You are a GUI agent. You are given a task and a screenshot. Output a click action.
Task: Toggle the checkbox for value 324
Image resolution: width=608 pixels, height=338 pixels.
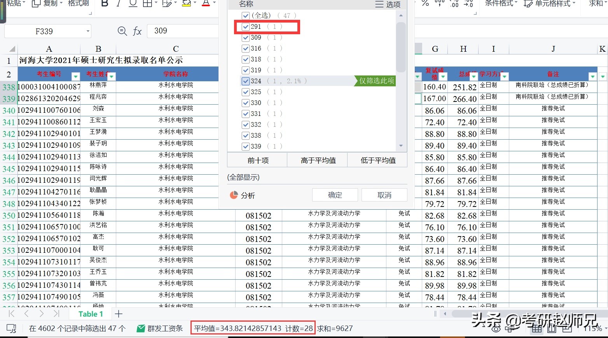(245, 81)
